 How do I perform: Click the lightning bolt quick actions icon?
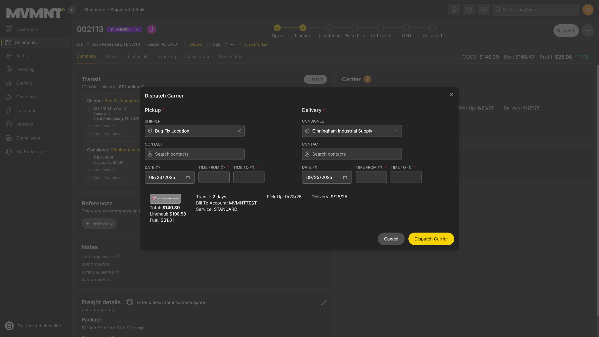click(454, 10)
